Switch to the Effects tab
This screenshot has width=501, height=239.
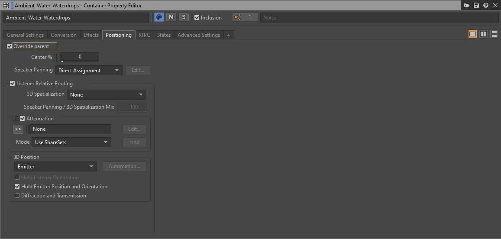coord(91,35)
